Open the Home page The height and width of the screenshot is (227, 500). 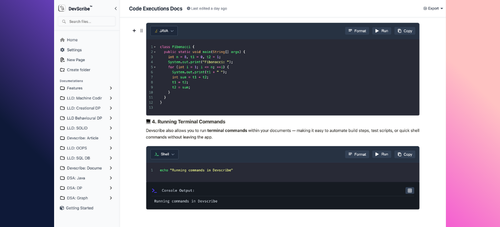pyautogui.click(x=72, y=40)
